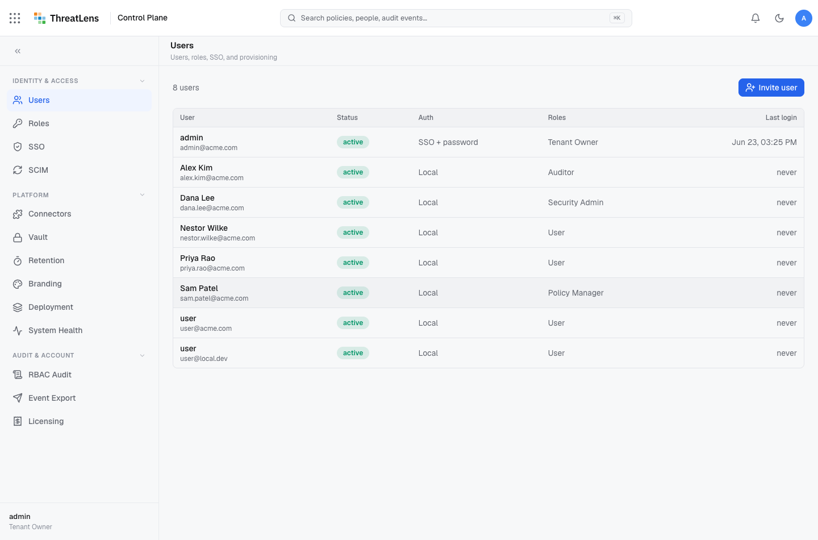The width and height of the screenshot is (818, 540).
Task: Open the Nestor Wilke user row
Action: [x=489, y=232]
